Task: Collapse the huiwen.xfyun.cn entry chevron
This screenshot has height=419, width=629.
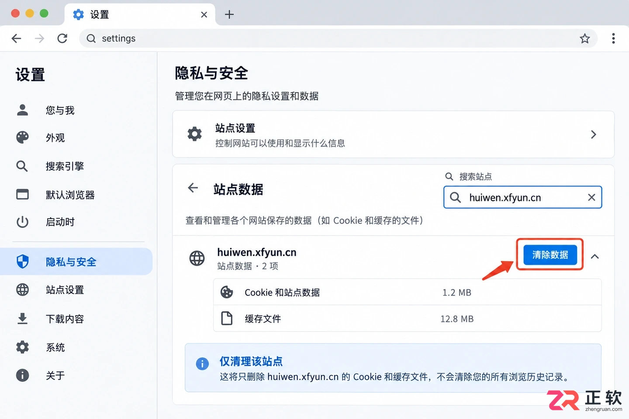Action: [594, 256]
